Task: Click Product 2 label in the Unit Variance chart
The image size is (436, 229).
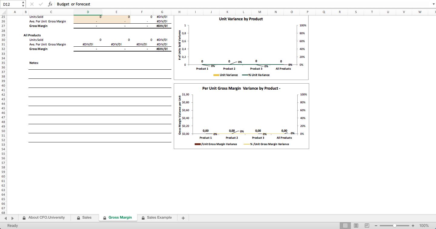Action: click(229, 69)
